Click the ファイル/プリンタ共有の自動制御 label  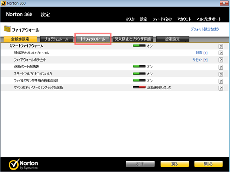(x=36, y=81)
